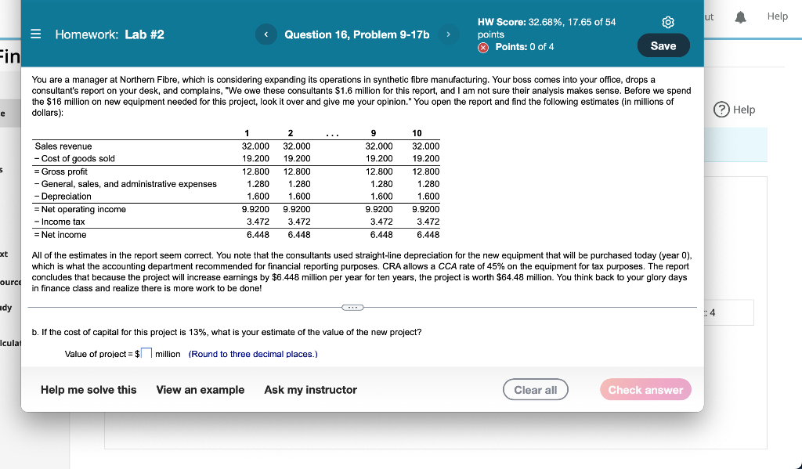The image size is (802, 469).
Task: Click the Homework: Lab #2 title
Action: (x=110, y=34)
